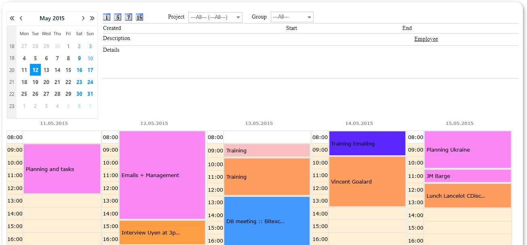
Task: Select May 13 in the mini calendar
Action: point(46,70)
